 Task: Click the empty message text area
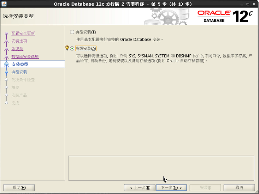[x=161, y=168]
